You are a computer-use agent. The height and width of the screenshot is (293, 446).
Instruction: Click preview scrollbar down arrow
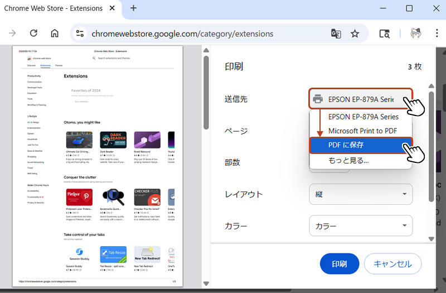(x=206, y=284)
